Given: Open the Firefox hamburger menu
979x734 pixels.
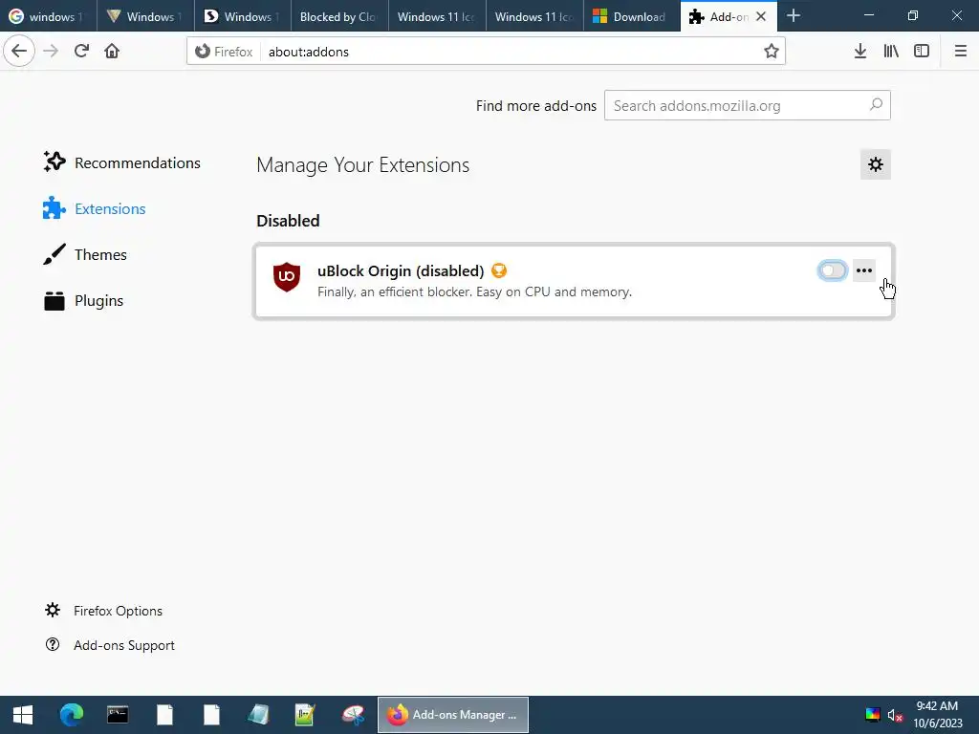Looking at the screenshot, I should [x=960, y=52].
